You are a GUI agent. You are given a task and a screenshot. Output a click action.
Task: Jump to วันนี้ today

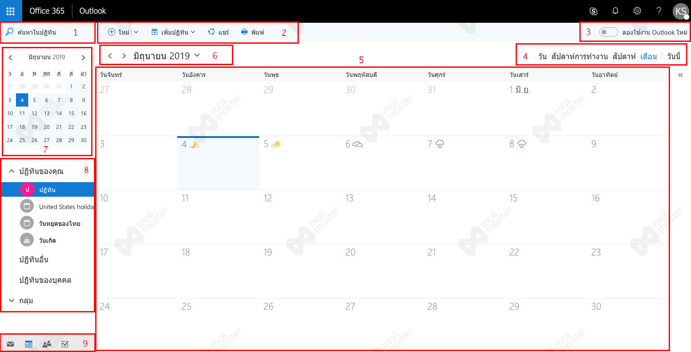[674, 56]
